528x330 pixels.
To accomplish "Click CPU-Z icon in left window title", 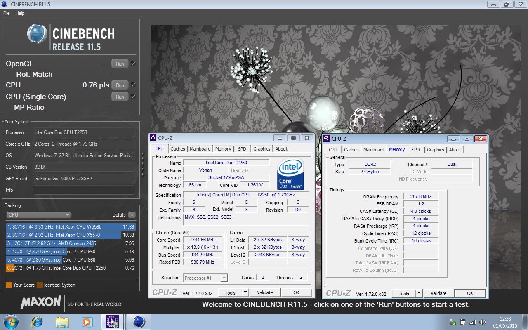I will pyautogui.click(x=153, y=138).
